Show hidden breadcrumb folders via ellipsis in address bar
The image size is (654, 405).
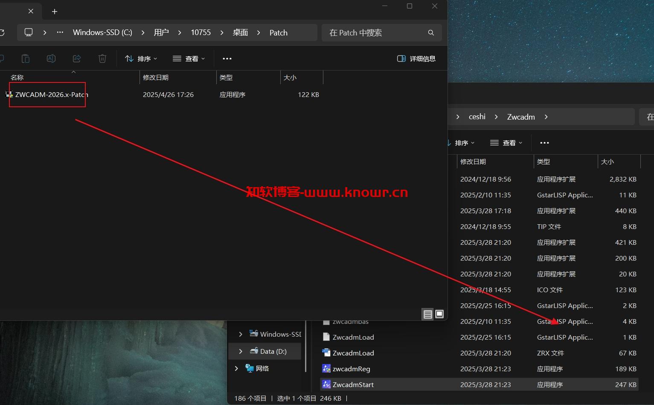point(60,32)
